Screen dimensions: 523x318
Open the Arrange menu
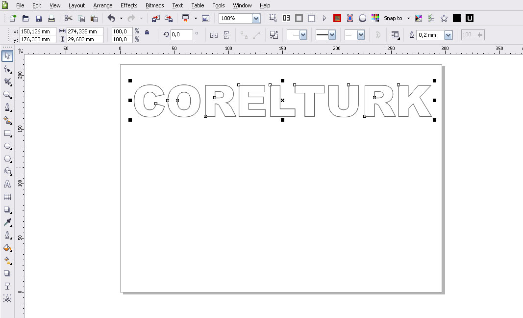103,5
